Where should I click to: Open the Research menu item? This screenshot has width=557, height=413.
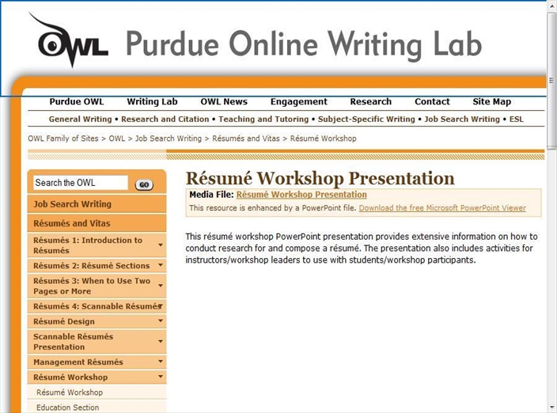pos(370,102)
